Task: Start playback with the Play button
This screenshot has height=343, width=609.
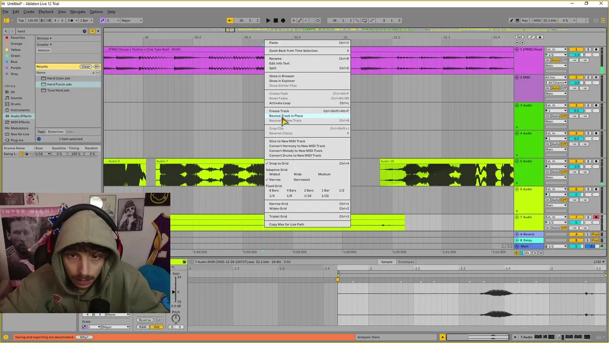Action: (x=268, y=20)
